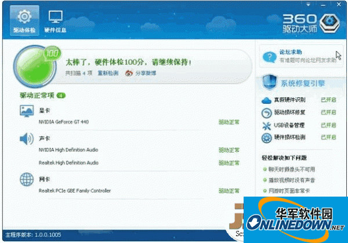Open 聊天时摄像头不可用 problem link

point(292,169)
